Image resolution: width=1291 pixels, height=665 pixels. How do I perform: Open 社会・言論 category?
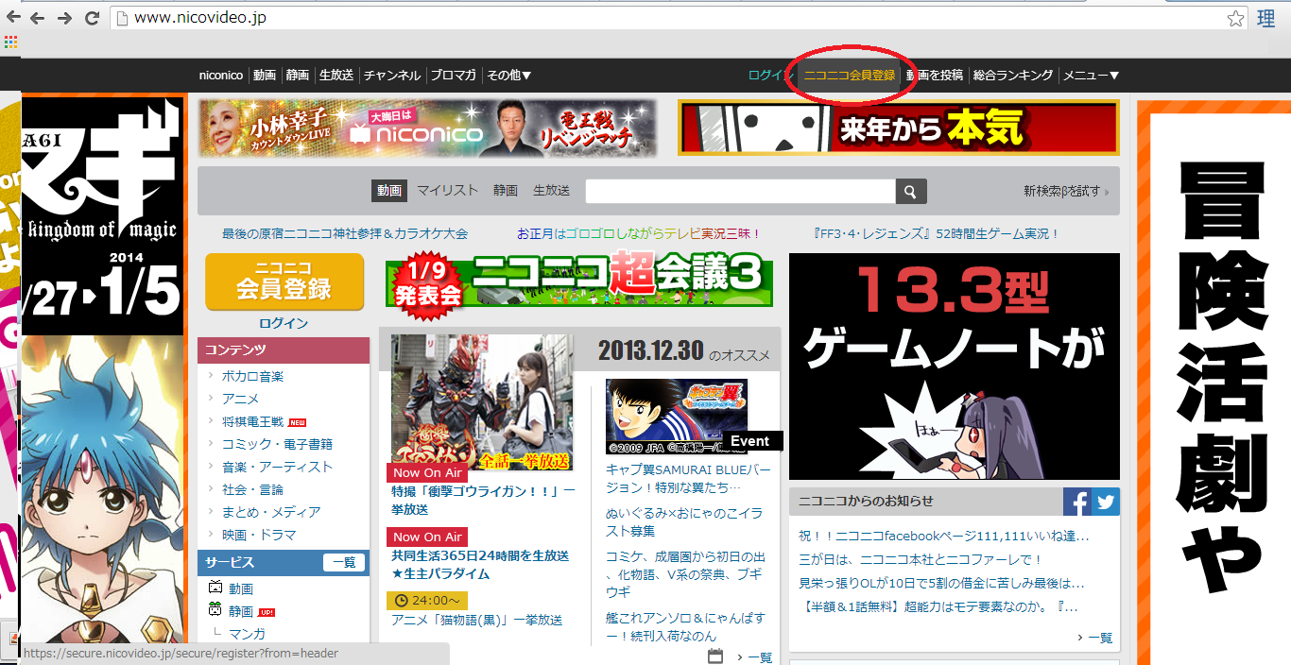[252, 489]
